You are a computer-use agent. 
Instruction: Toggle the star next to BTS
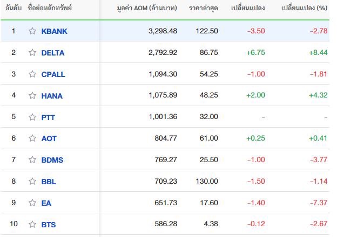coord(32,225)
